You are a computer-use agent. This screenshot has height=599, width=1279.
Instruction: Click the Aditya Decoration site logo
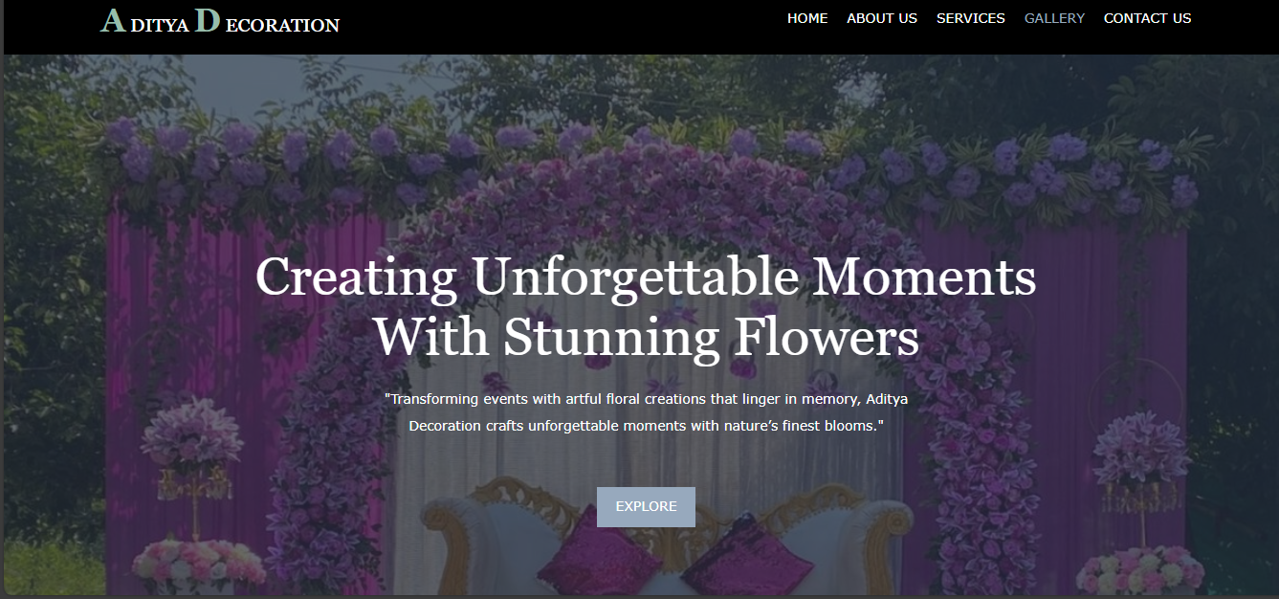220,22
